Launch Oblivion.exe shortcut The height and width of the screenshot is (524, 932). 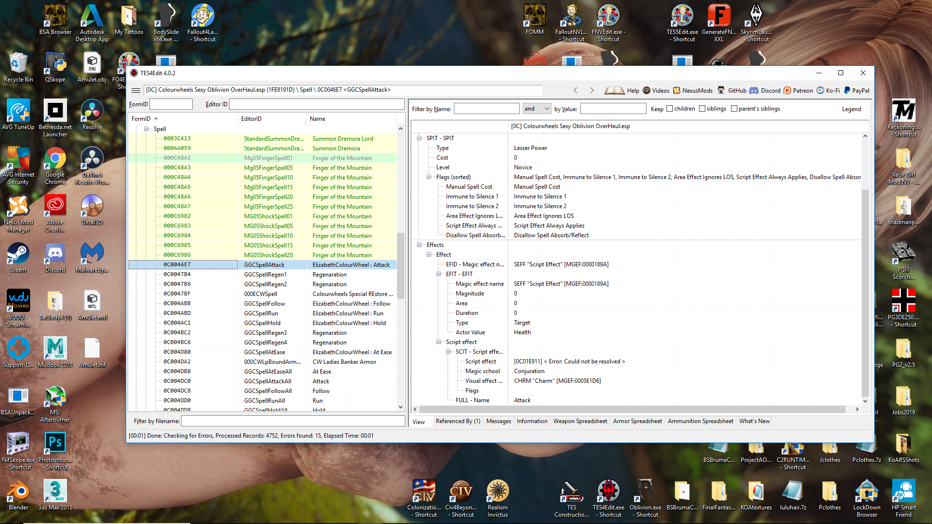click(646, 499)
